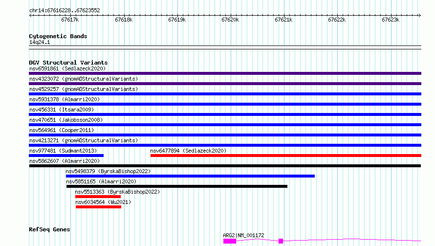The width and height of the screenshot is (435, 246).
Task: Click the 67619k ruler tick label
Action: pos(177,20)
